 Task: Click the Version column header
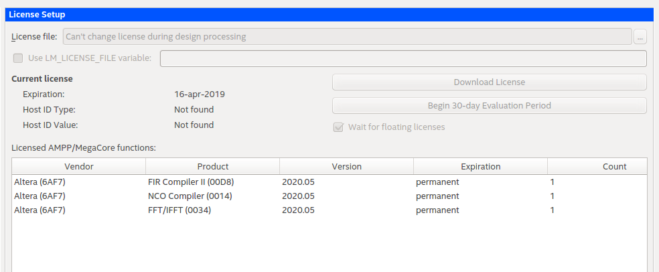(346, 167)
